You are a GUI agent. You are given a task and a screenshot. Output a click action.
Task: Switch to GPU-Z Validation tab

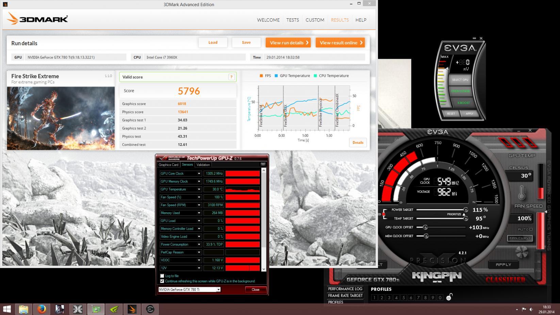point(203,165)
